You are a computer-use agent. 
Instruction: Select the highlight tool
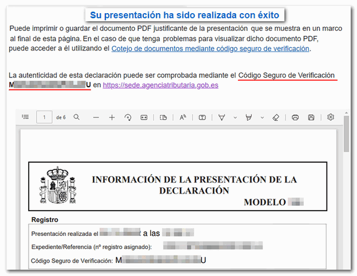tap(249, 117)
